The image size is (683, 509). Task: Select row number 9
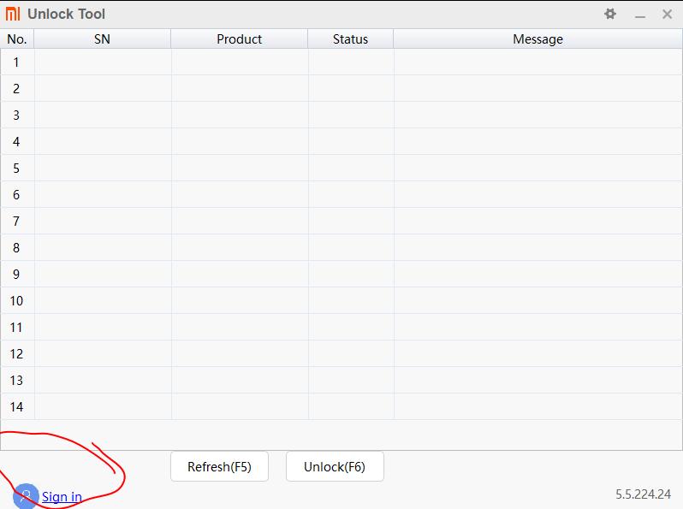[341, 275]
